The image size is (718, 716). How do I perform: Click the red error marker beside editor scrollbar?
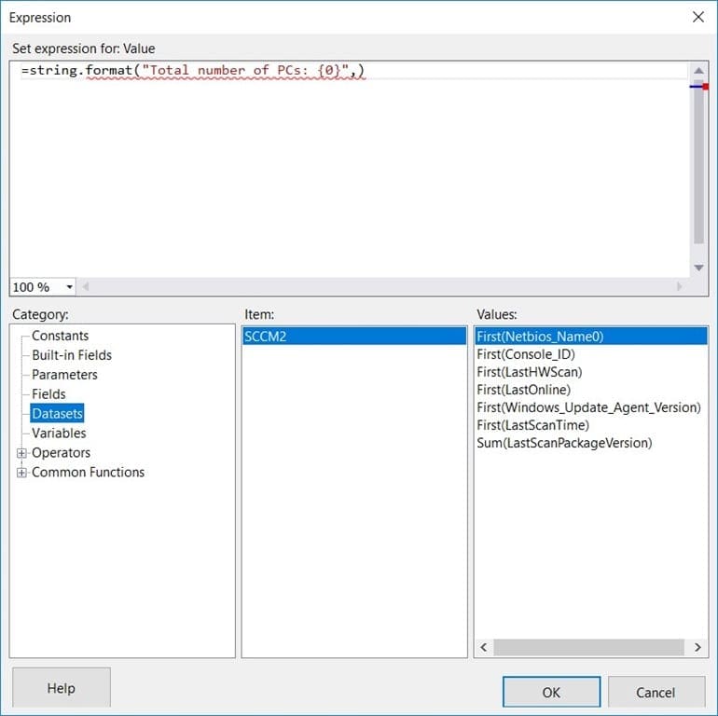705,87
